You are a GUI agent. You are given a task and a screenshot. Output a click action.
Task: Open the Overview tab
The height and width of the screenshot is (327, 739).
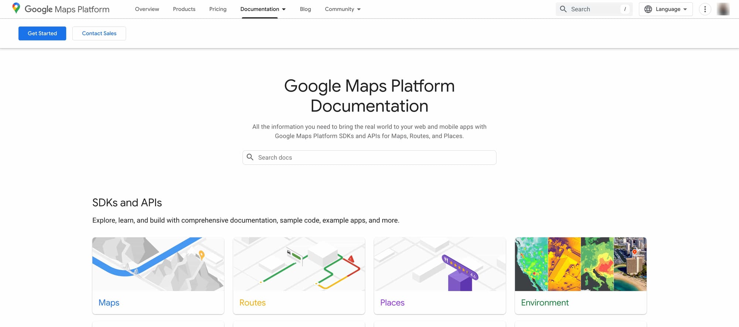tap(147, 9)
